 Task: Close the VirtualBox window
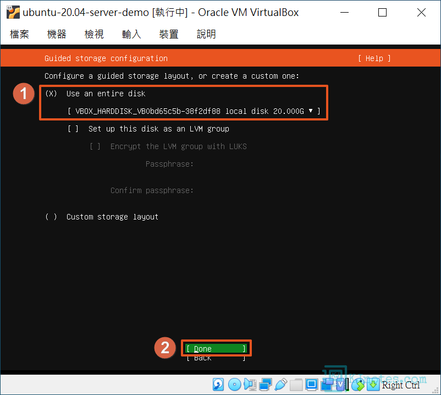point(421,13)
